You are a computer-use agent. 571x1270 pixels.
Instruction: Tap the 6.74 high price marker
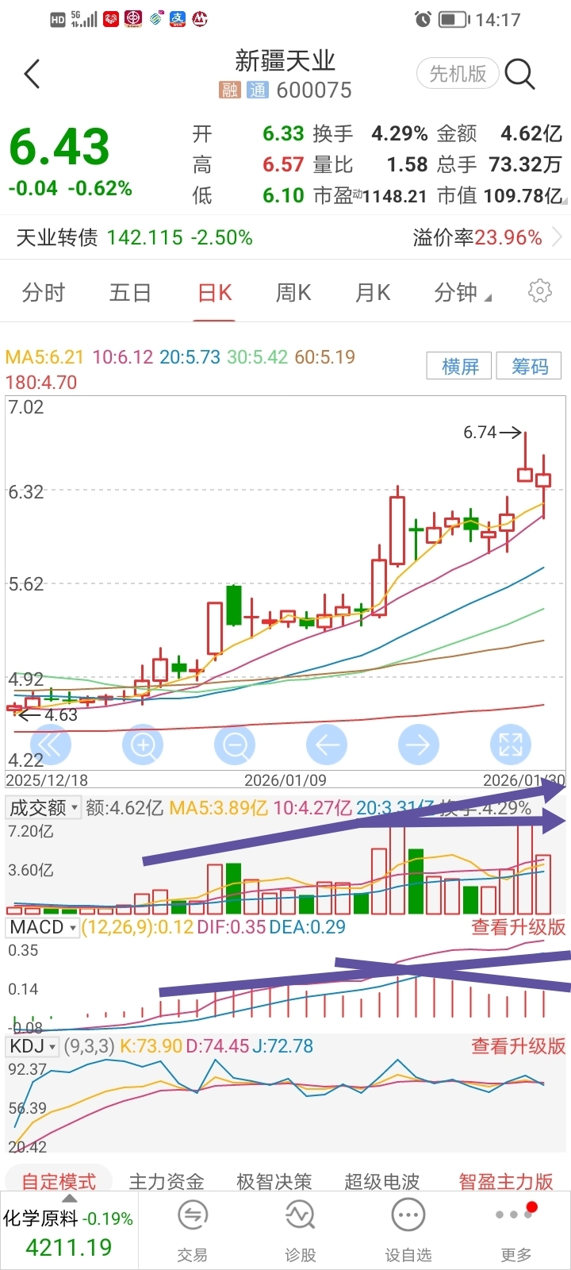(492, 433)
